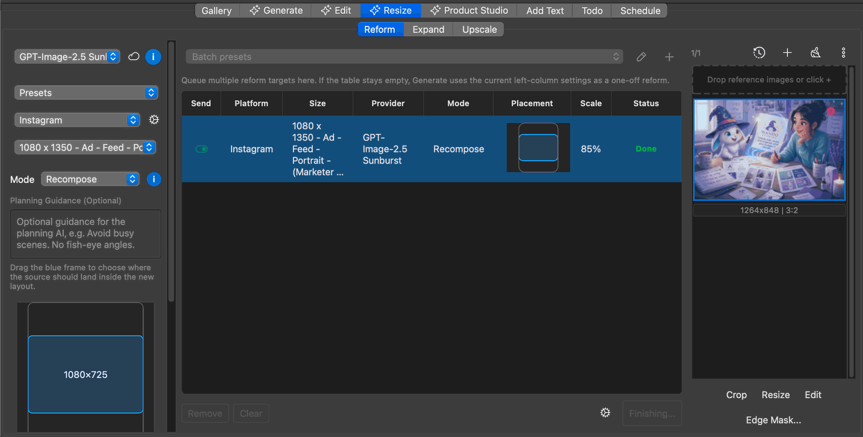Click the 1264x848 | 3:2 dimension label
This screenshot has height=437, width=863.
click(769, 210)
